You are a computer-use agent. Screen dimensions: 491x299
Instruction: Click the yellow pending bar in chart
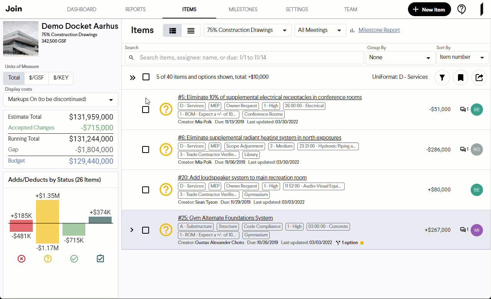pos(47,221)
